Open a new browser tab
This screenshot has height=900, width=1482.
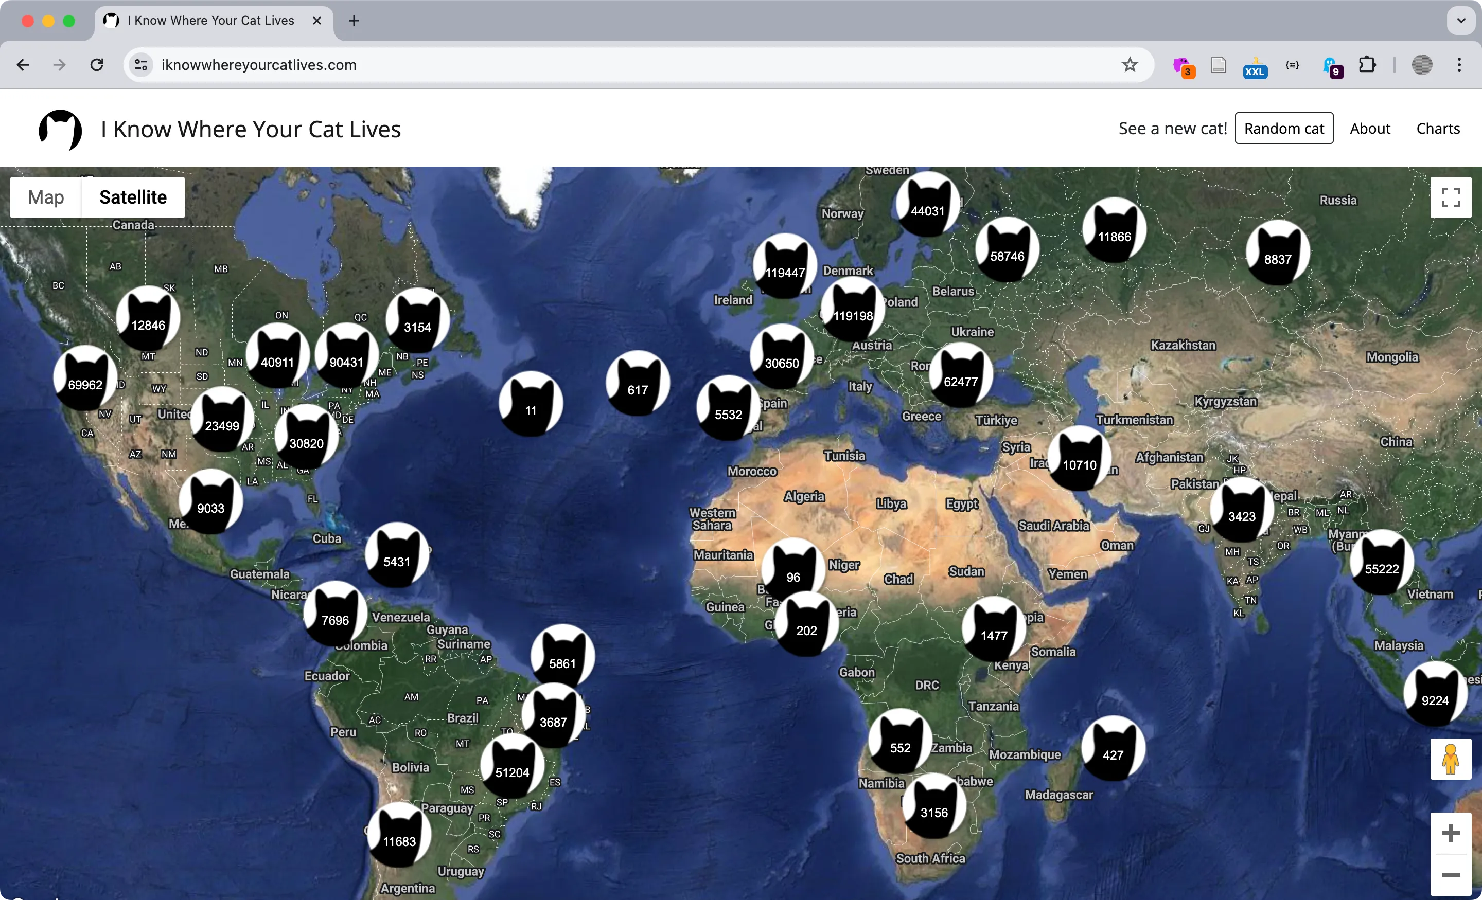click(x=354, y=21)
